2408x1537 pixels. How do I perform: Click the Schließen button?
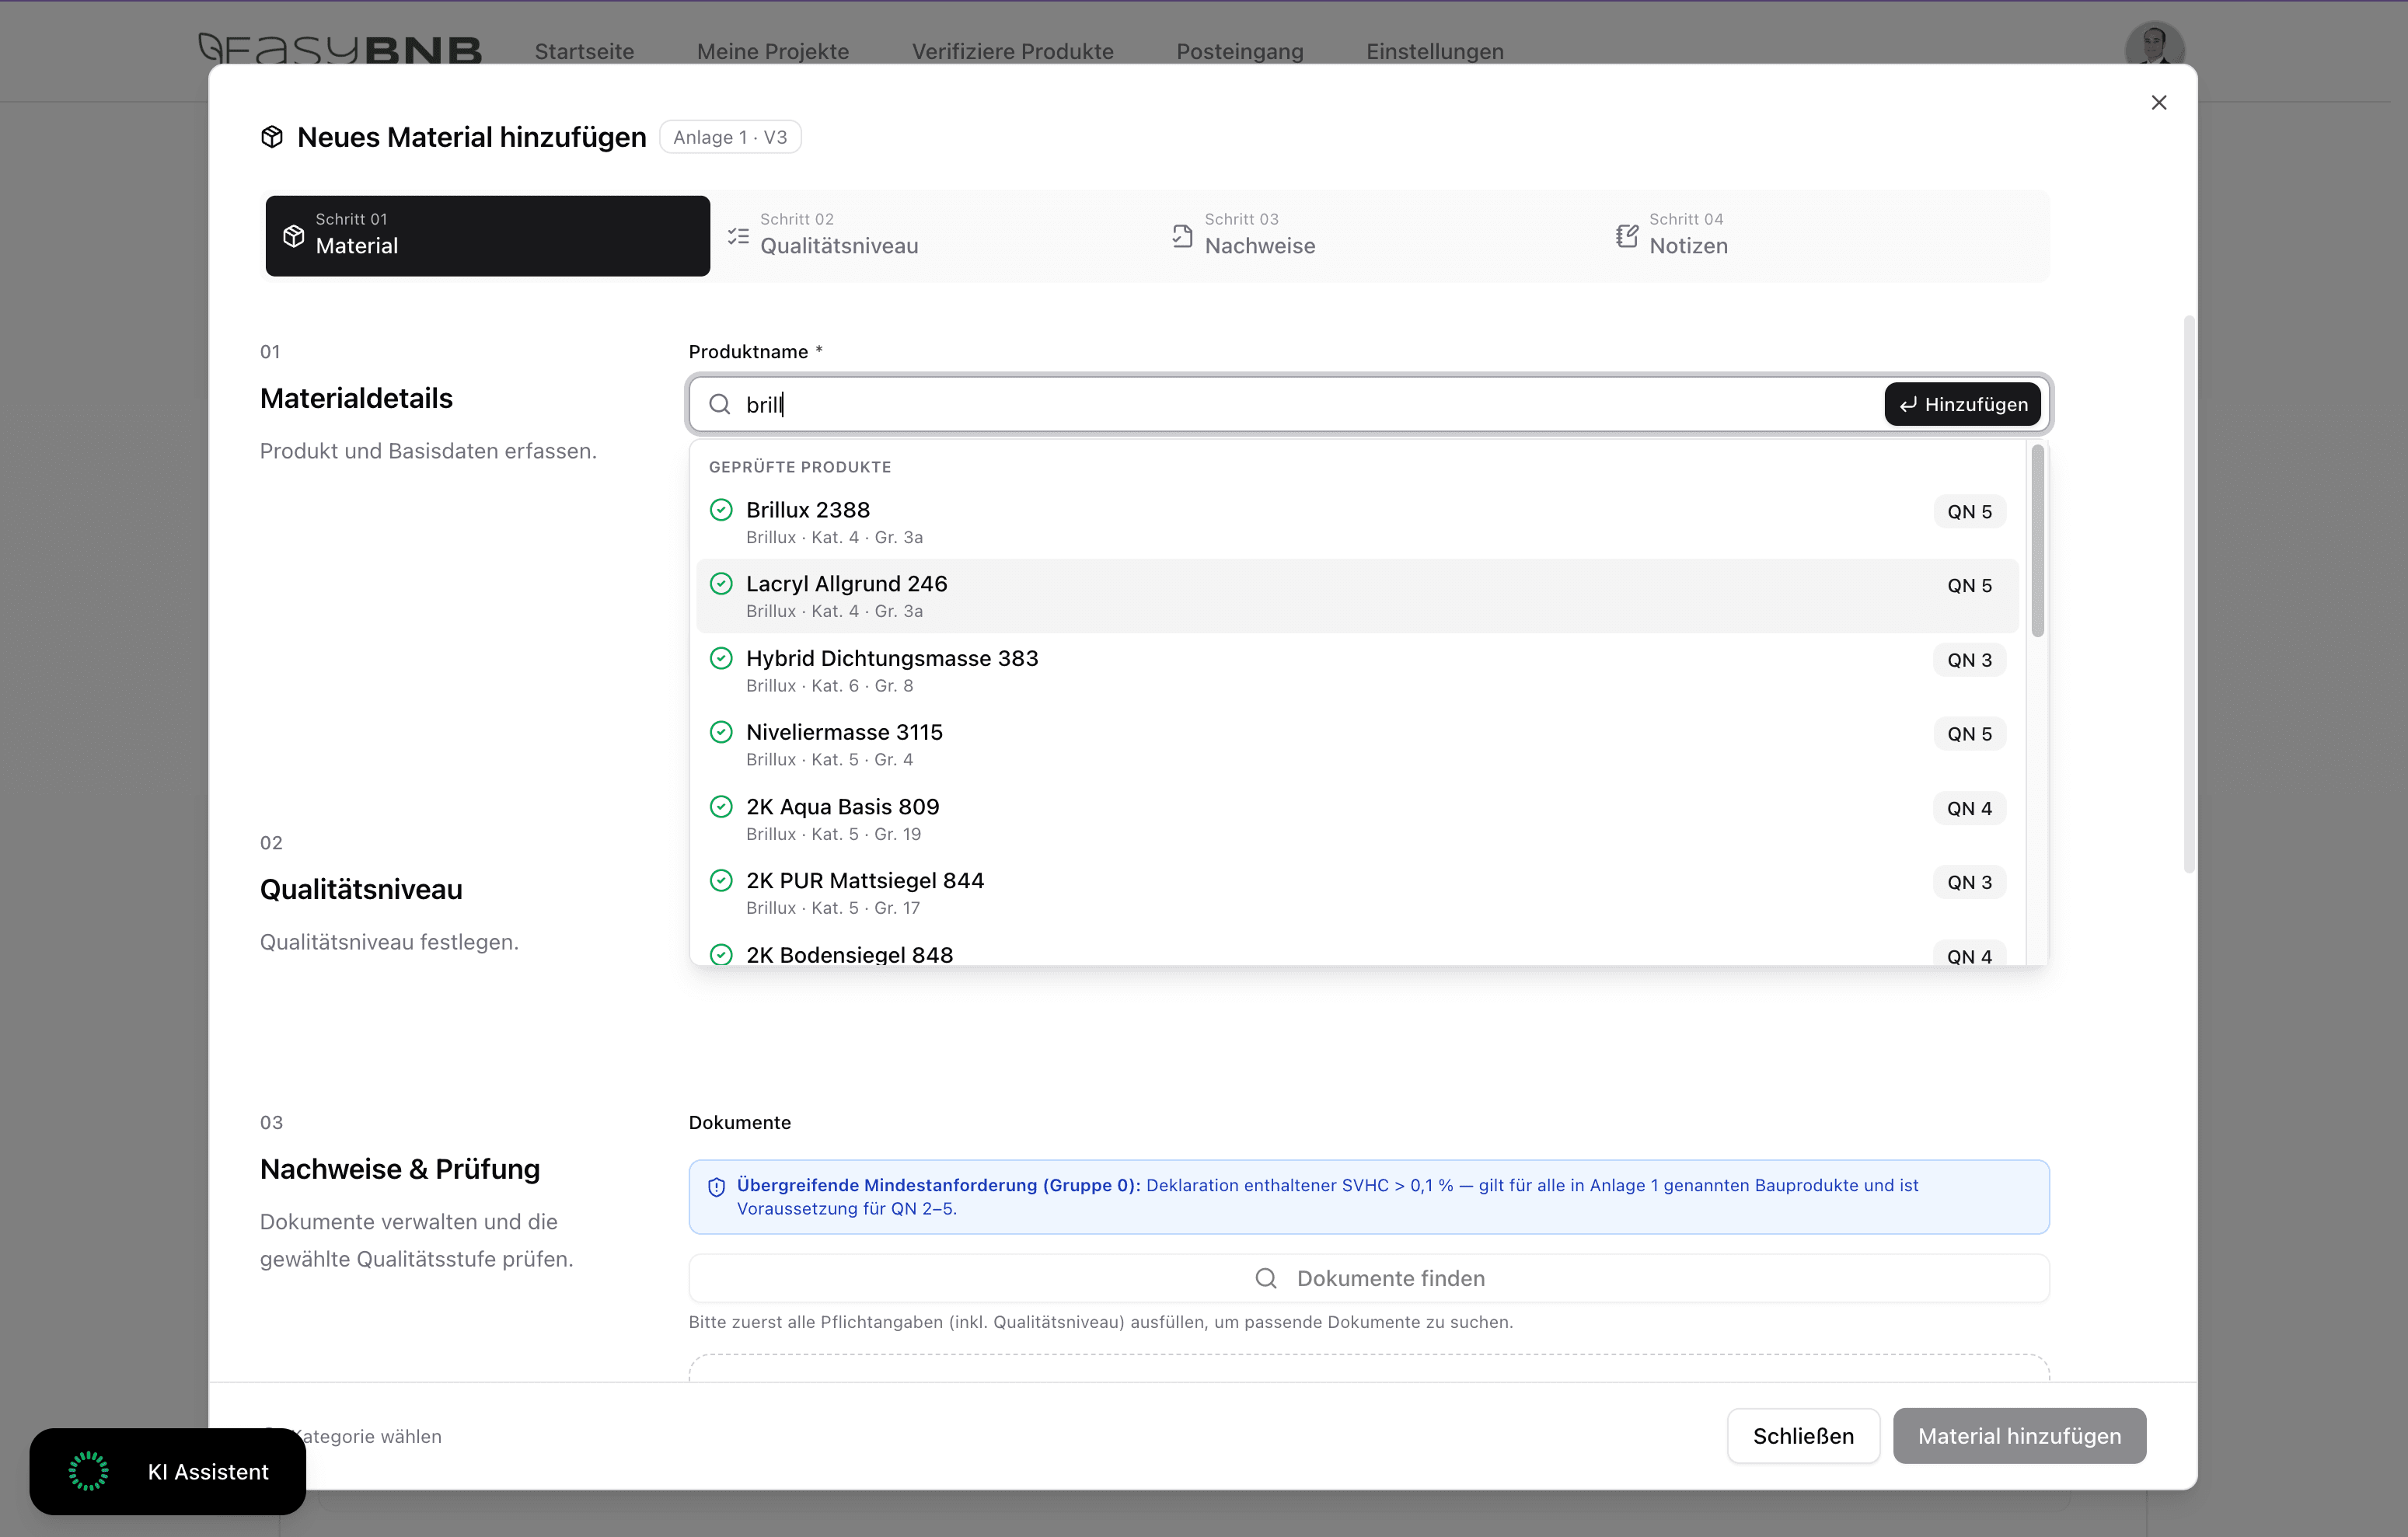[x=1803, y=1436]
